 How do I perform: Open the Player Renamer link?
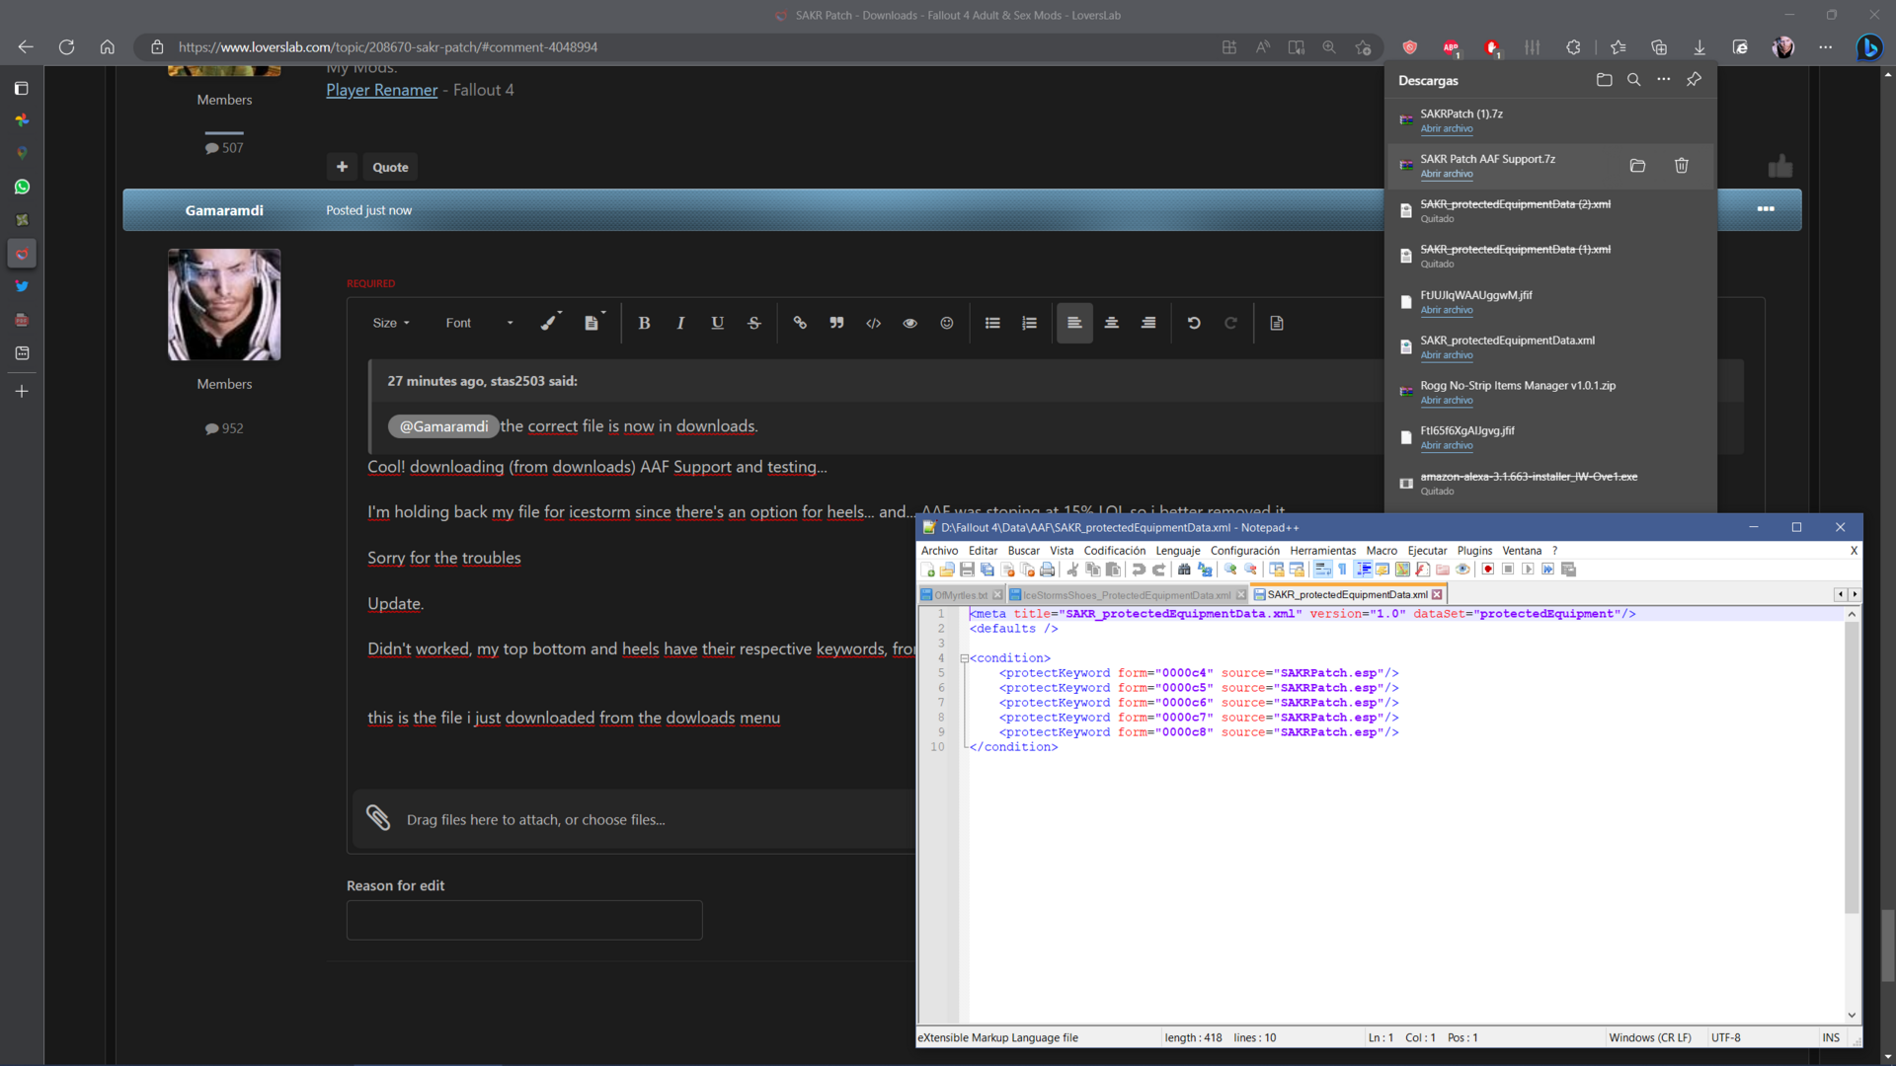(x=381, y=90)
